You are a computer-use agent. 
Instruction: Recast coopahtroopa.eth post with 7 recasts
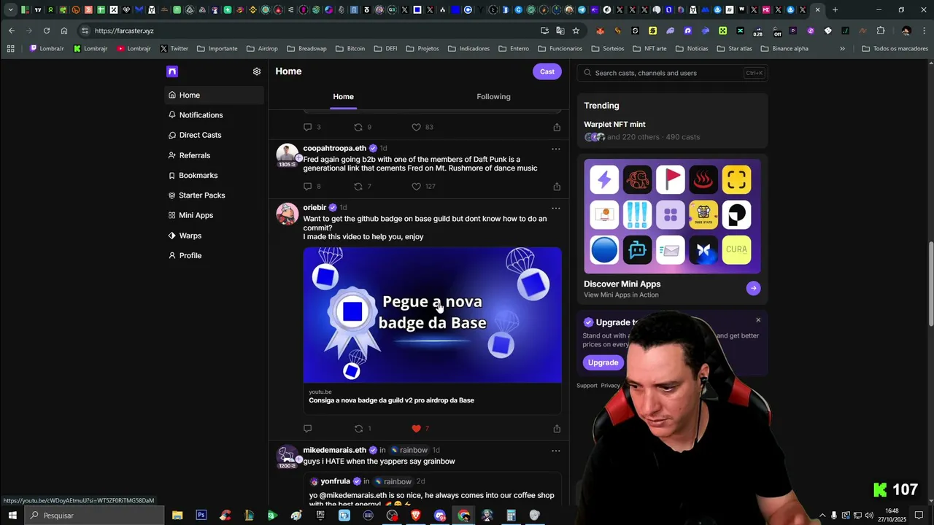point(358,187)
